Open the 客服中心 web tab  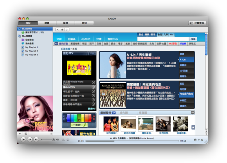click(x=113, y=39)
